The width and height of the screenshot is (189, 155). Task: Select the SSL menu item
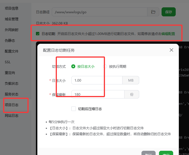point(8,62)
